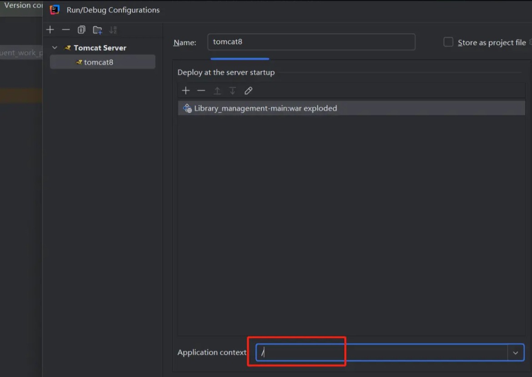The width and height of the screenshot is (532, 377).
Task: Sort configurations alphabetically
Action: coord(113,30)
